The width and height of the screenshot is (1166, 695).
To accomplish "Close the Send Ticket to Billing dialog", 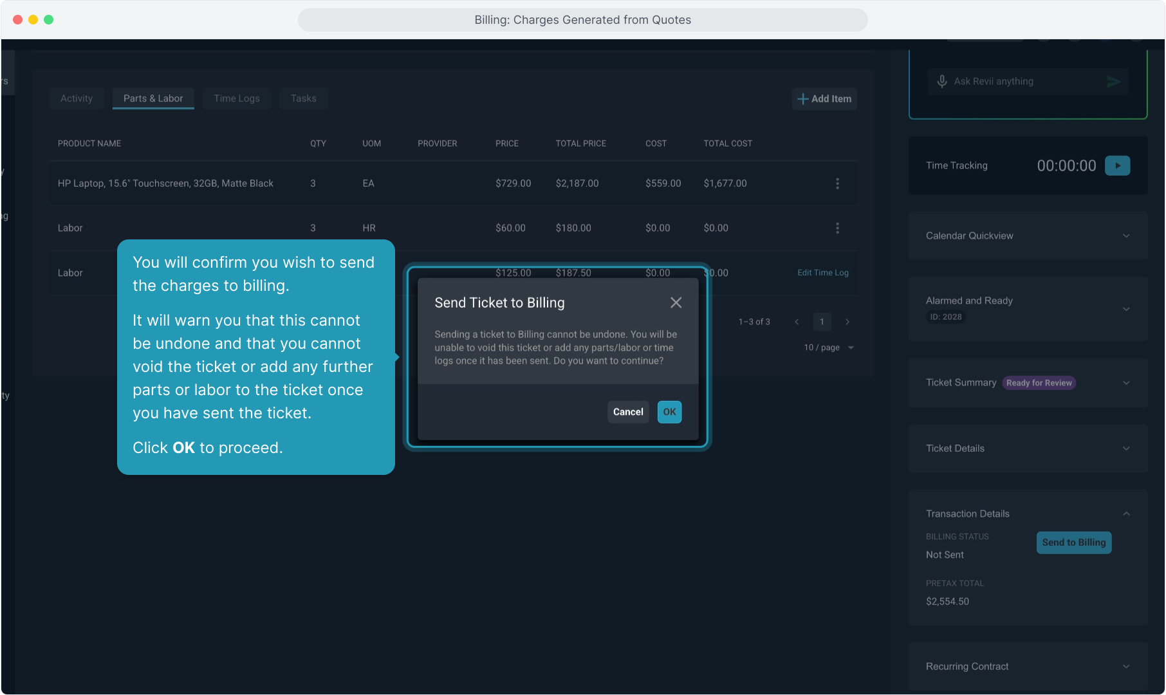I will [x=676, y=302].
